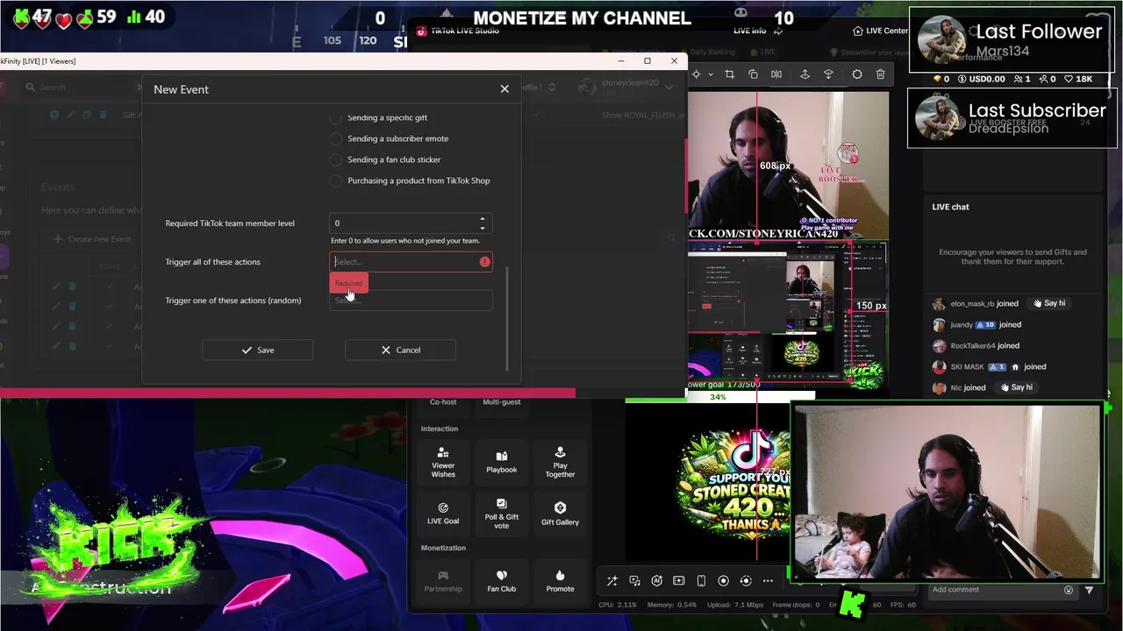Viewport: 1123px width, 631px height.
Task: Cancel the new event dialog
Action: tap(400, 350)
